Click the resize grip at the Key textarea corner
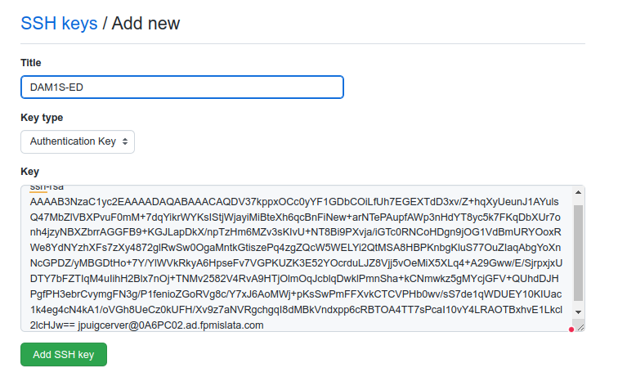 580,328
